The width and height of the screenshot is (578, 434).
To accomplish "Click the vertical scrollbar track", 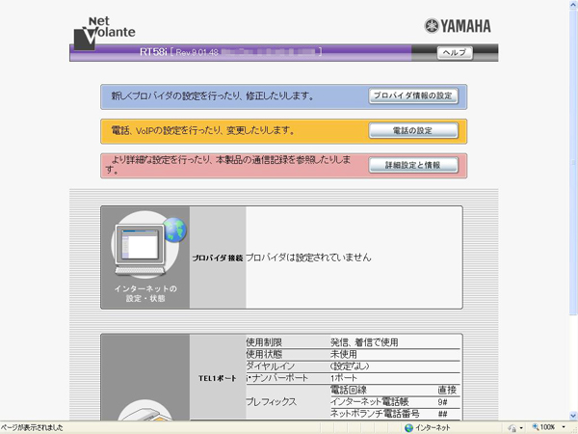I will pyautogui.click(x=574, y=364).
